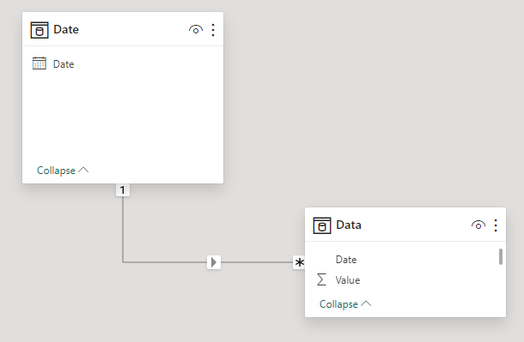The image size is (524, 342).
Task: Select the sigma icon beside Value field
Action: (x=321, y=279)
